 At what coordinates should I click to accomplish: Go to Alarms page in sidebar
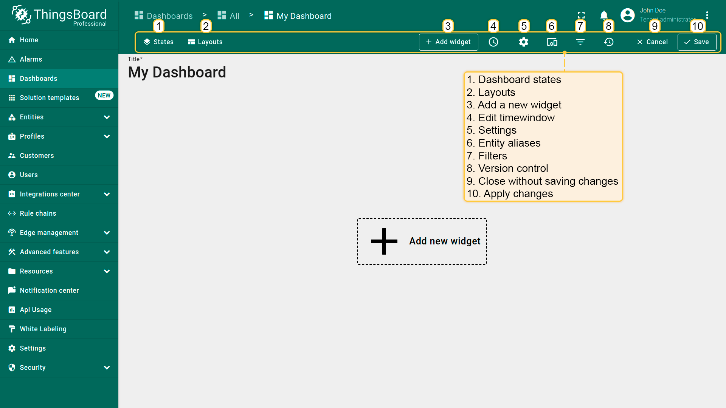pos(31,59)
